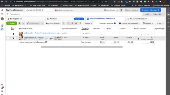
Task: Open the hamburger menu in left sidebar
Action: (2, 14)
